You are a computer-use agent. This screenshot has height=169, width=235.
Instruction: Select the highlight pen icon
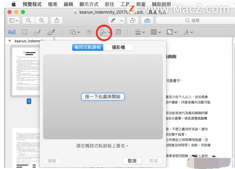(113, 20)
